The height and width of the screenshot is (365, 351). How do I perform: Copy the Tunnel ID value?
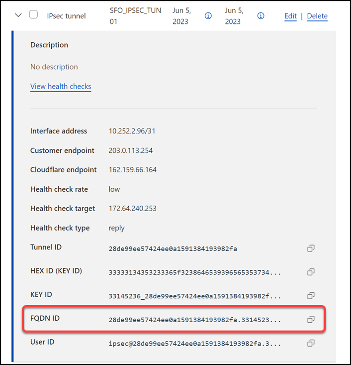pyautogui.click(x=311, y=248)
